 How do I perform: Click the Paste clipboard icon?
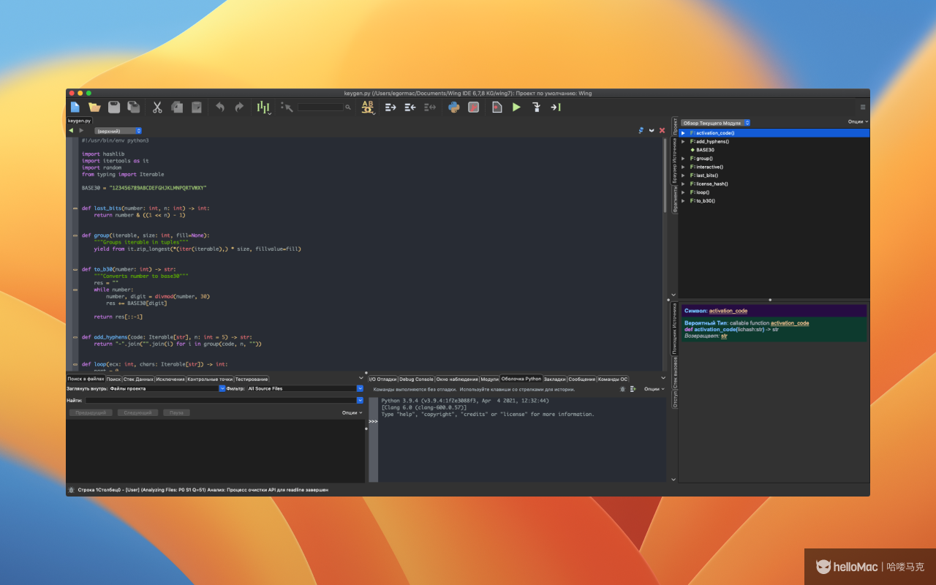pos(196,107)
